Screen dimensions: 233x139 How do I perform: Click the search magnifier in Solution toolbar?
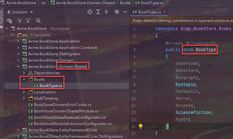click(38, 21)
